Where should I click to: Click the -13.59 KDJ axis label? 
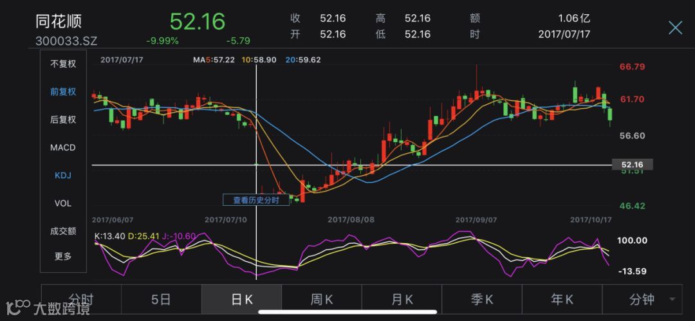pyautogui.click(x=632, y=271)
